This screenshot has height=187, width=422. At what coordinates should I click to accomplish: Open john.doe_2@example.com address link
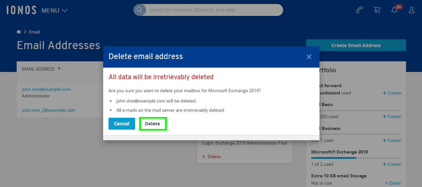(x=49, y=110)
